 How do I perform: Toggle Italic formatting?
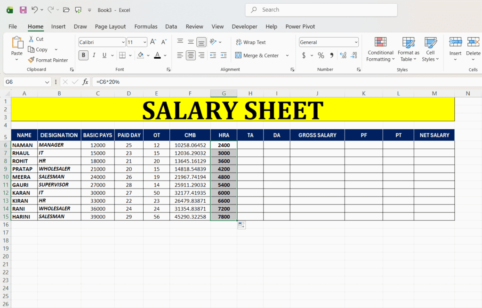94,55
